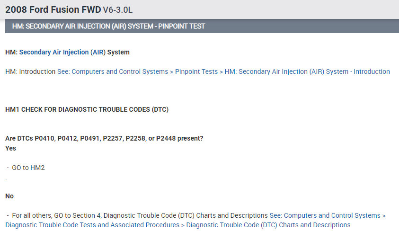Screen dimensions: 399x240
Task: Click the HM1 Check for DTC step heading
Action: 87,109
